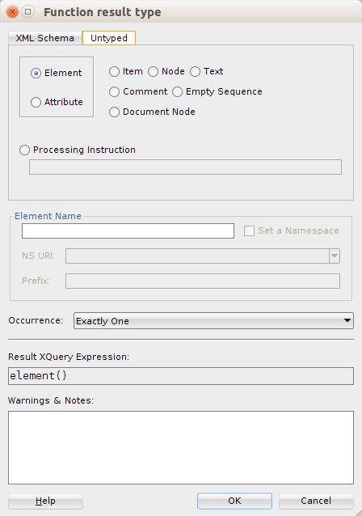Screen dimensions: 362x516
Task: Select the Untyped tab
Action: (109, 38)
